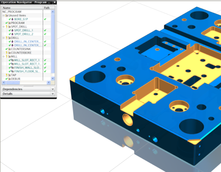
Task: Click the PROGRAM folder icon
Action: point(9,23)
